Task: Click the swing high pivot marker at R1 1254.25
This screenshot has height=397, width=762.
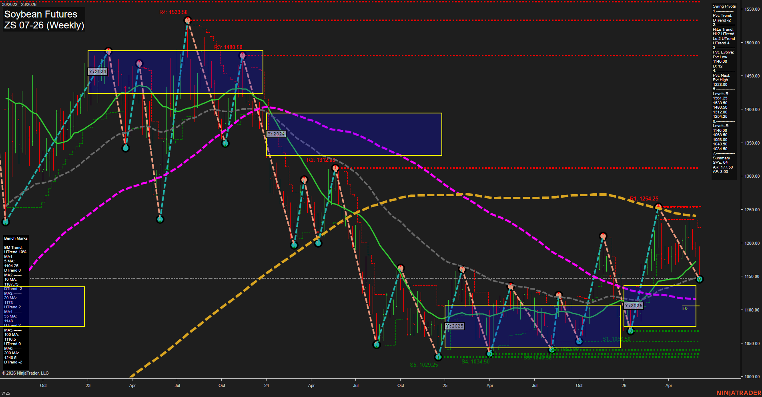Action: (x=658, y=206)
